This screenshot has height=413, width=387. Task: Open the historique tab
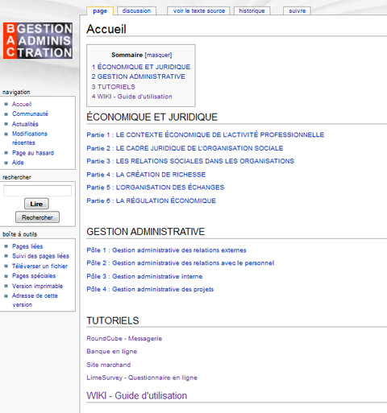click(x=252, y=10)
